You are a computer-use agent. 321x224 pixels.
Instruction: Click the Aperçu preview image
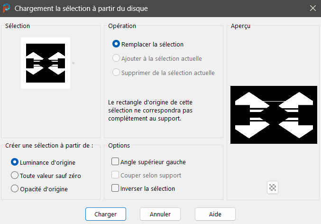pos(274,115)
